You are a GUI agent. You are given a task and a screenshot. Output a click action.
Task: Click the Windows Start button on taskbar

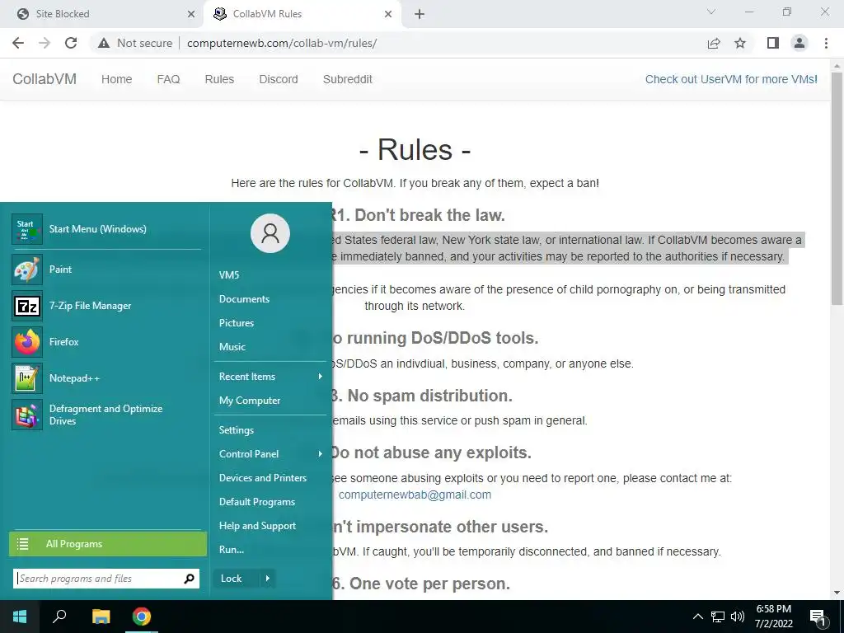[x=20, y=617]
